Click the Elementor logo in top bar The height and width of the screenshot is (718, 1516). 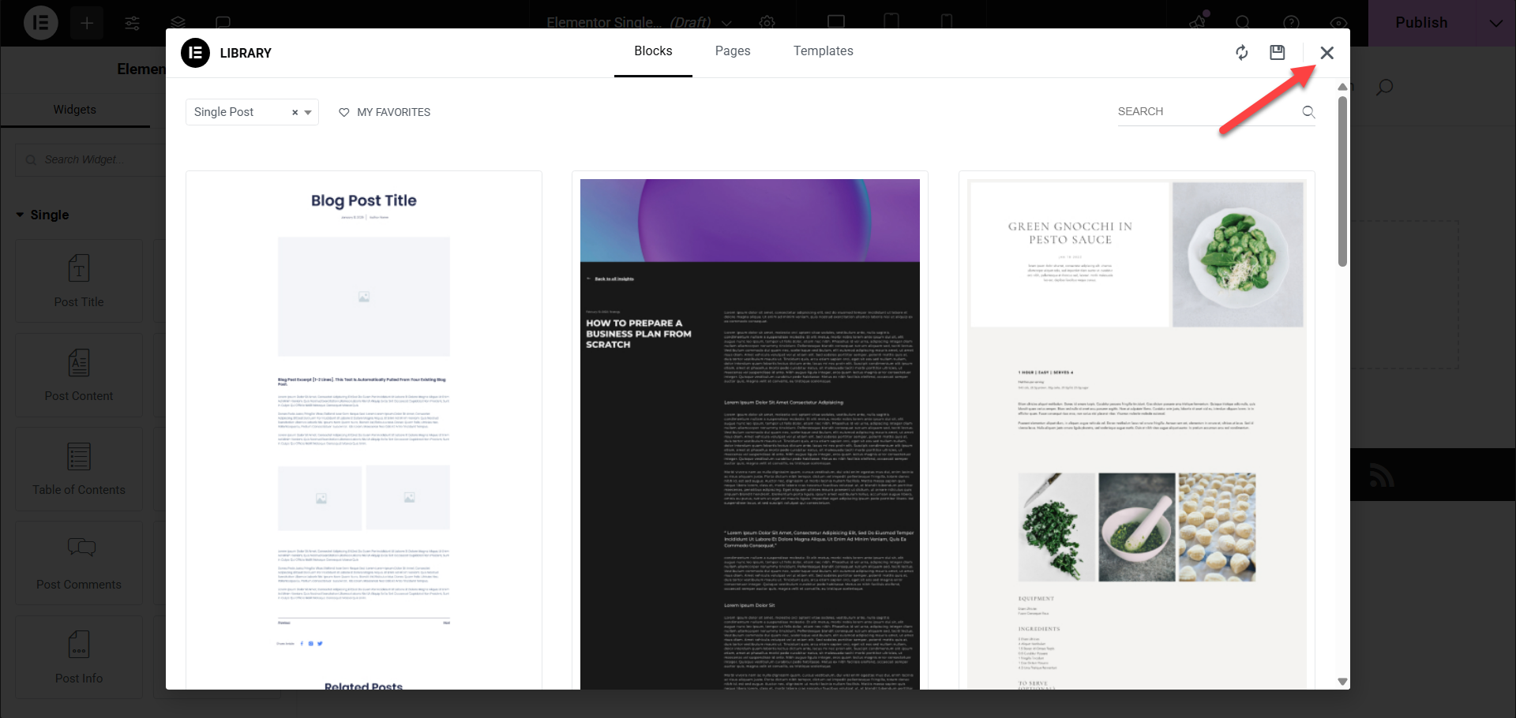coord(40,23)
